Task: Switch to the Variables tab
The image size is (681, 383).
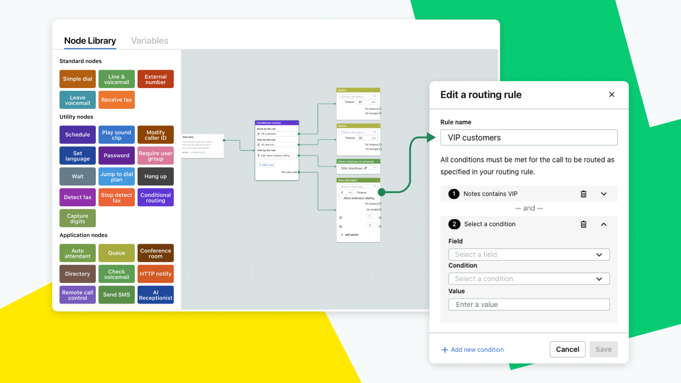Action: 149,40
